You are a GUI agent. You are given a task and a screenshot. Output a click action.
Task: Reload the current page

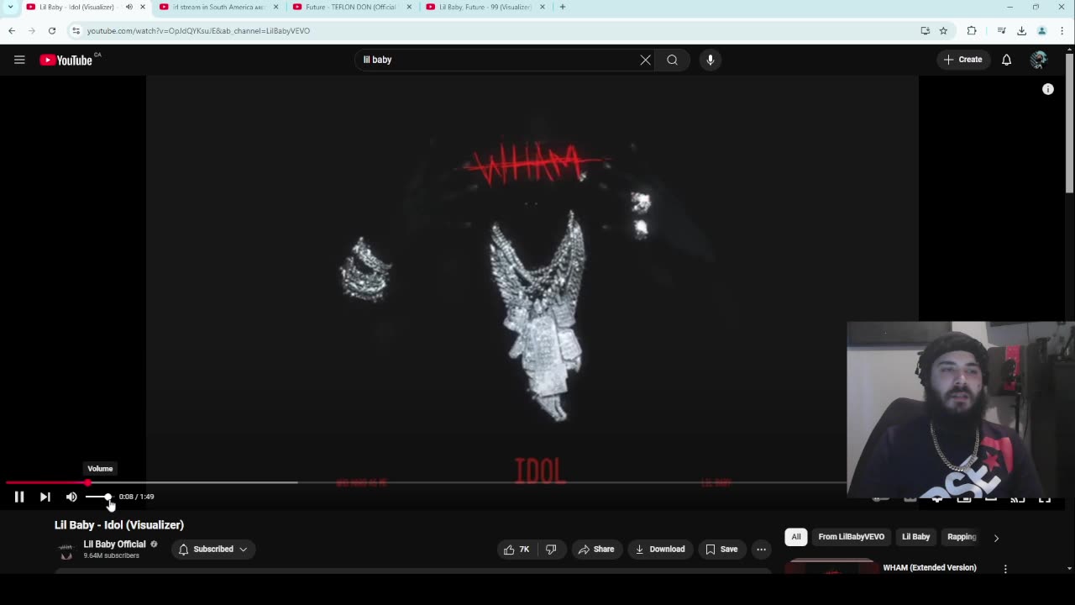pyautogui.click(x=52, y=30)
